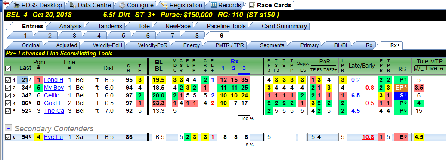This screenshot has width=446, height=160.
Task: Uncheck the Gold F row checkbox
Action: pos(8,103)
